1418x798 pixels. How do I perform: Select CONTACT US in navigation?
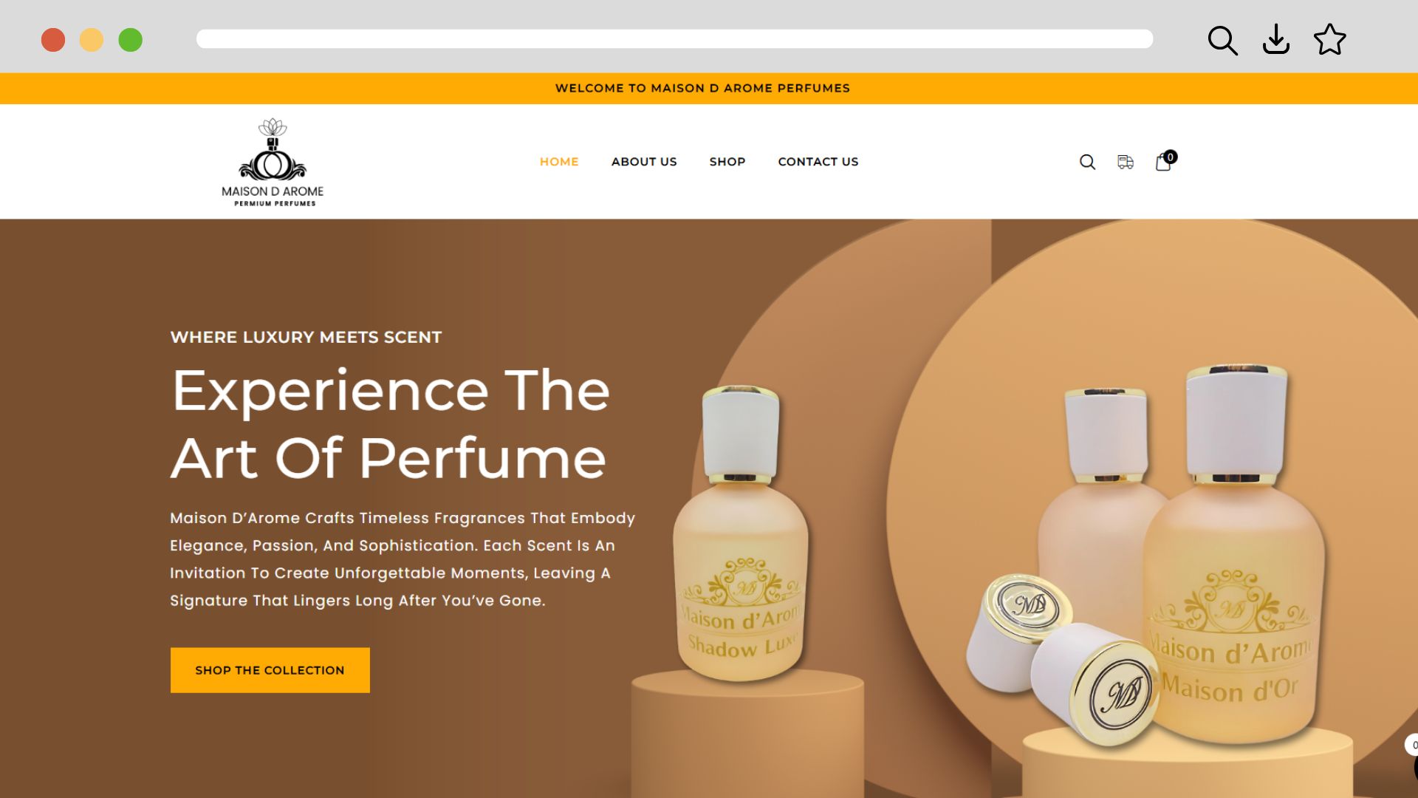pyautogui.click(x=818, y=162)
